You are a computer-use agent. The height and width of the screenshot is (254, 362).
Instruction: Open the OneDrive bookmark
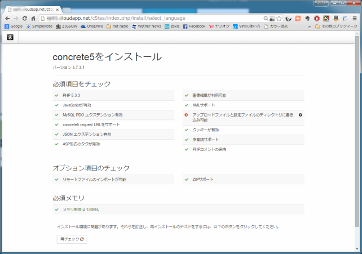point(92,26)
